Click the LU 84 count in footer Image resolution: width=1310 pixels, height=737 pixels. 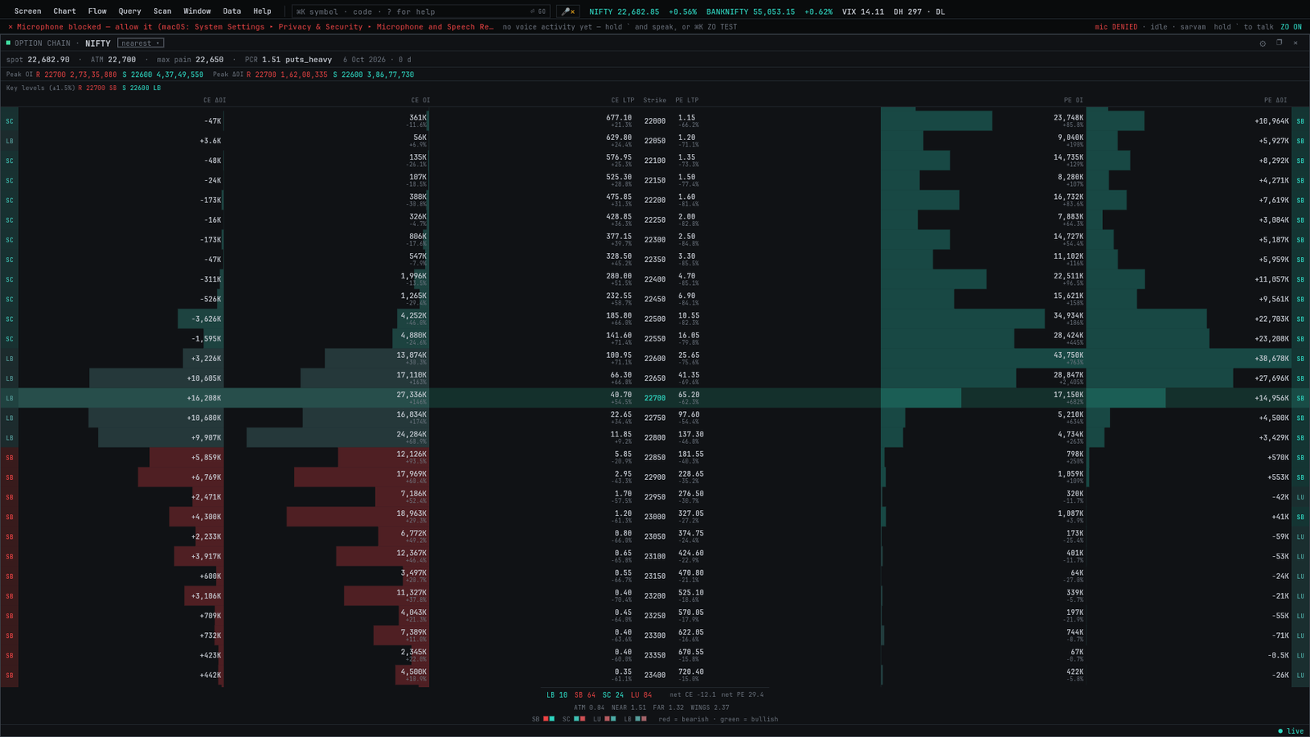641,694
